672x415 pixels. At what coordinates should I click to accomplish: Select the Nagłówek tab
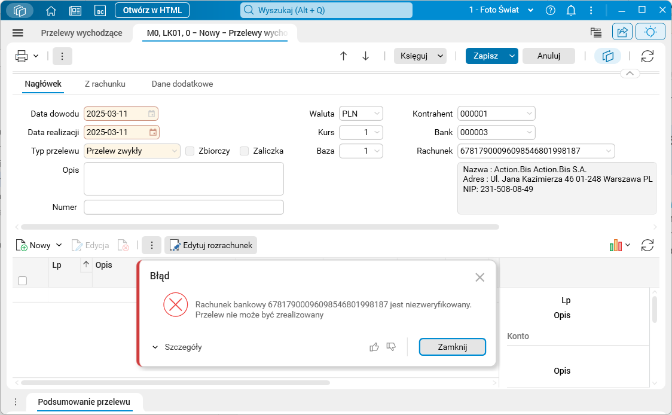pos(43,84)
